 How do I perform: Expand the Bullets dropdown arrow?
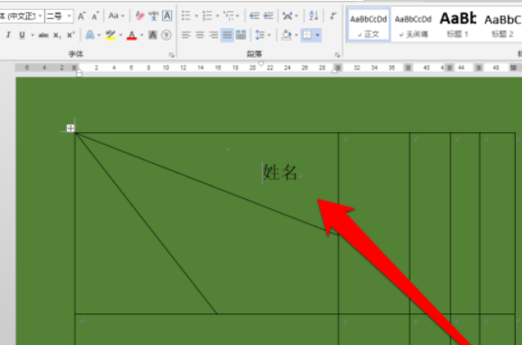[197, 15]
